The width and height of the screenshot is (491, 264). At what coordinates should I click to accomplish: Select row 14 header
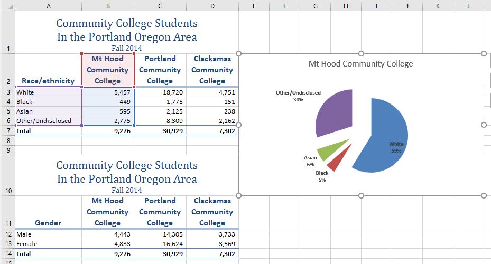tap(8, 253)
